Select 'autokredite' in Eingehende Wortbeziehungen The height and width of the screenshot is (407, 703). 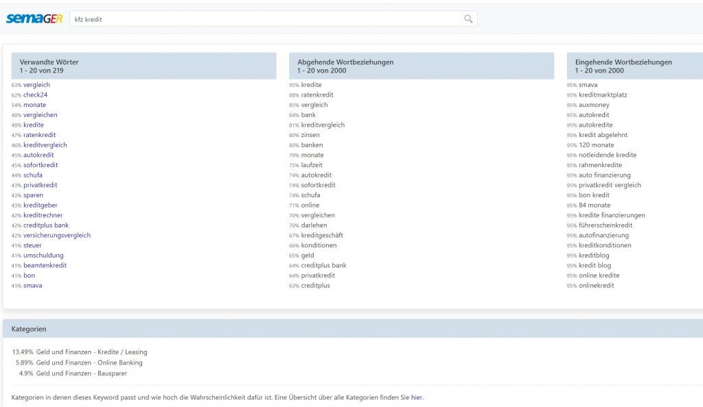[x=595, y=125]
